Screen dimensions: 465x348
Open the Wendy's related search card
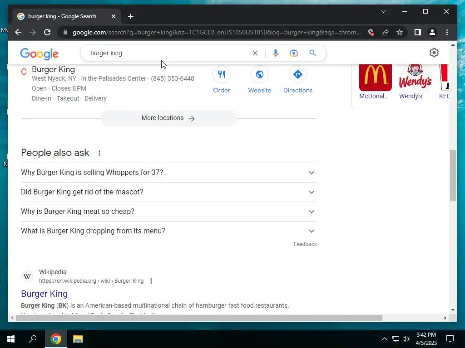415,82
